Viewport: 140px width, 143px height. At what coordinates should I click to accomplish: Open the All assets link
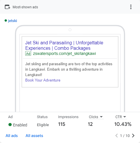click(34, 136)
